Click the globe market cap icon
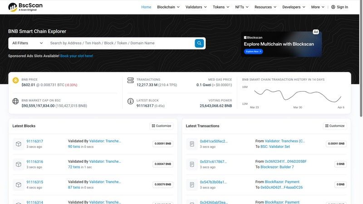363x204 pixels. [x=15, y=101]
